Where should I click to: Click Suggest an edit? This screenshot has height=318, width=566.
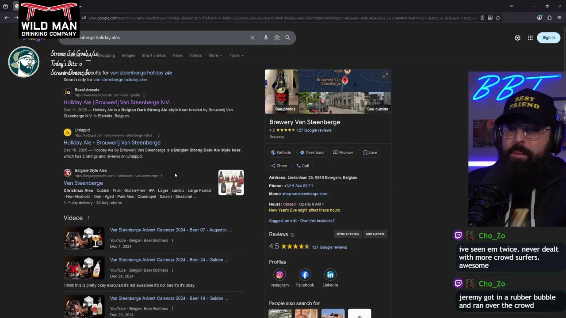click(283, 221)
